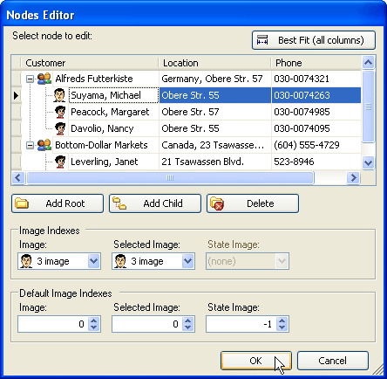This screenshot has height=379, width=387.
Task: Open the Selected Image dropdown
Action: point(187,261)
